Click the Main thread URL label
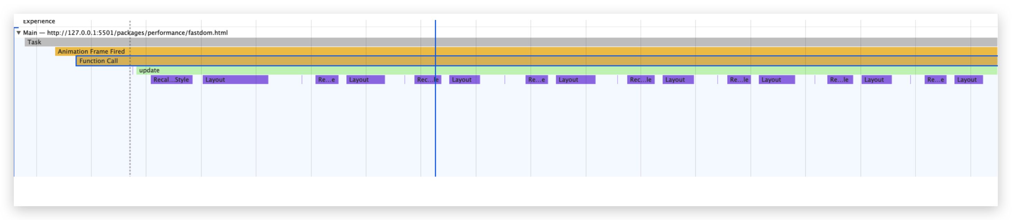 (125, 33)
